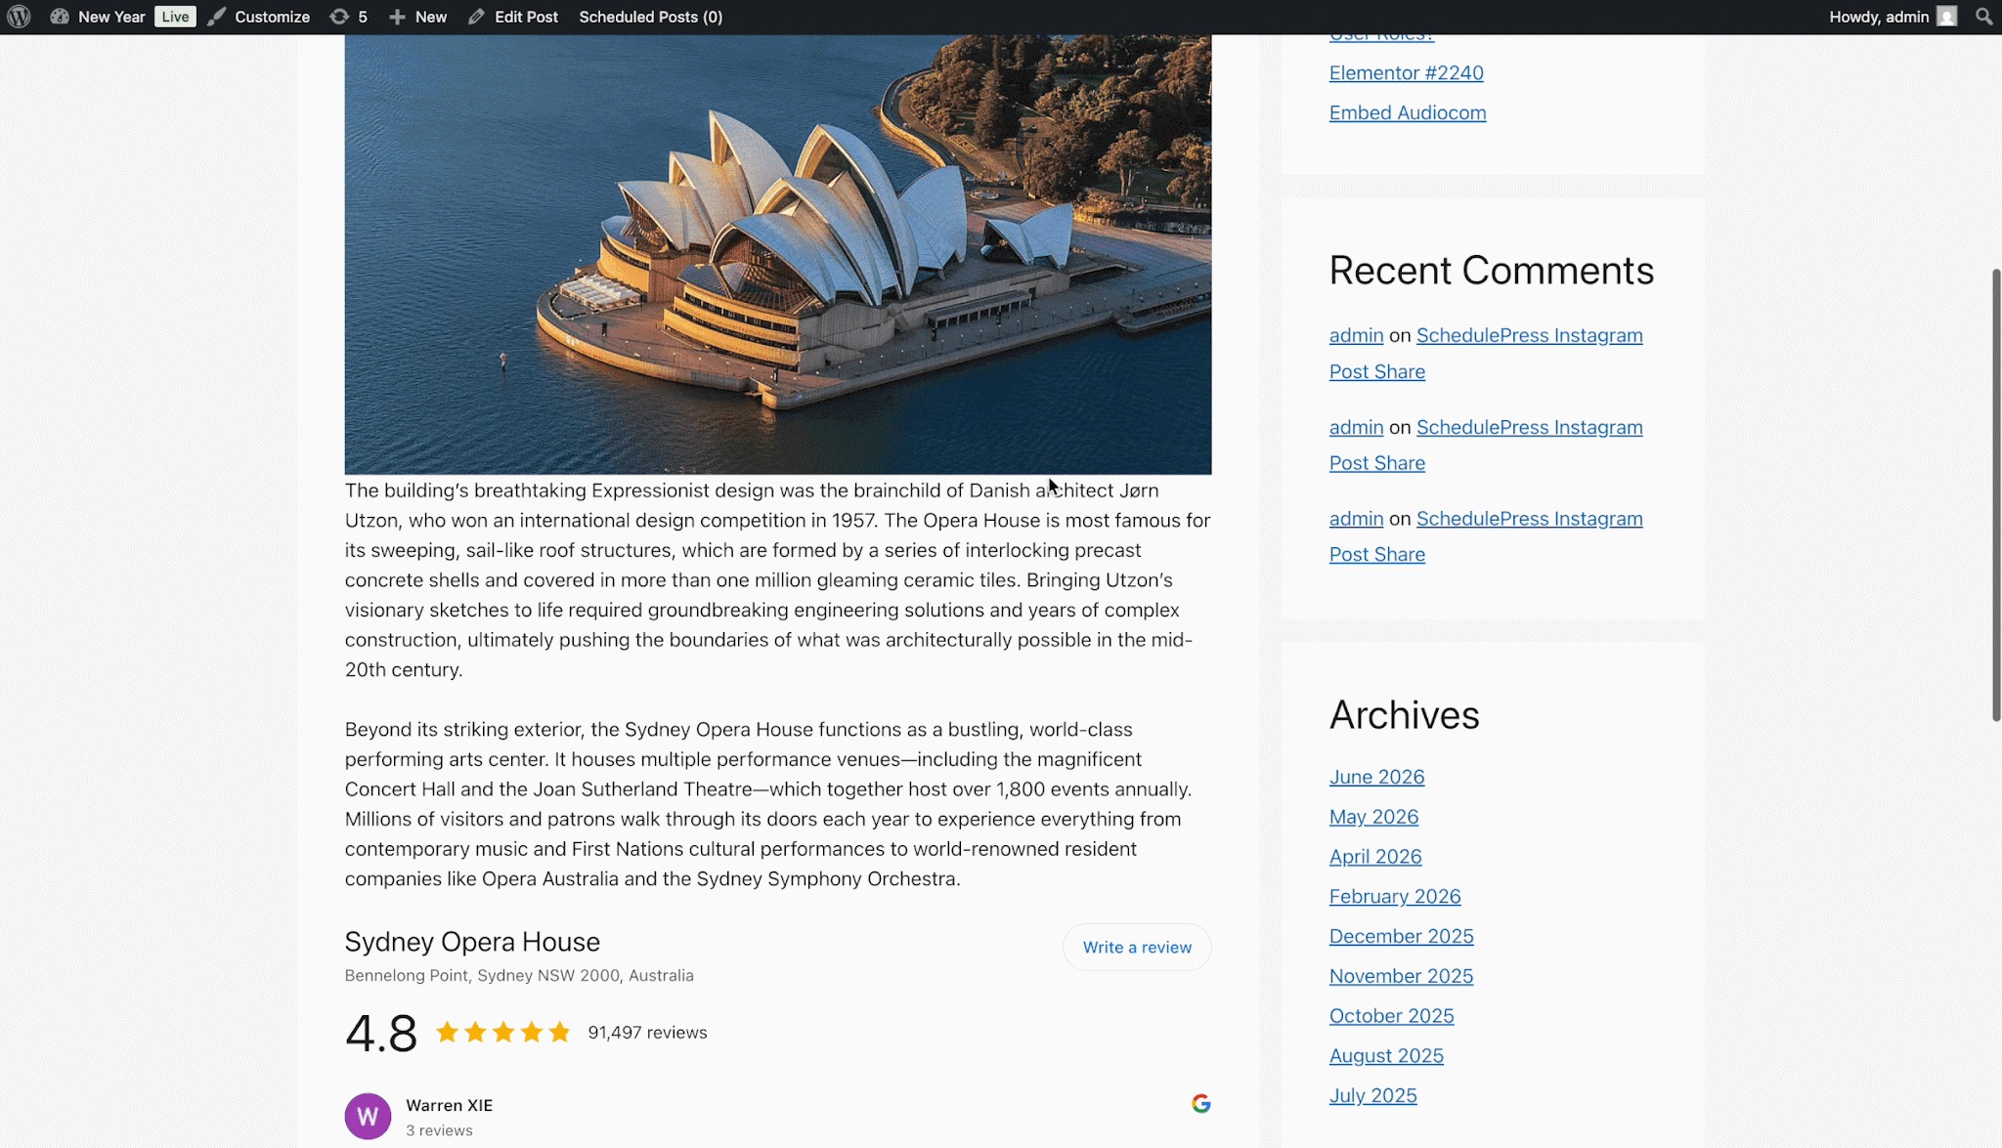Click Edit Post in the admin bar
The image size is (2002, 1148).
click(x=513, y=17)
